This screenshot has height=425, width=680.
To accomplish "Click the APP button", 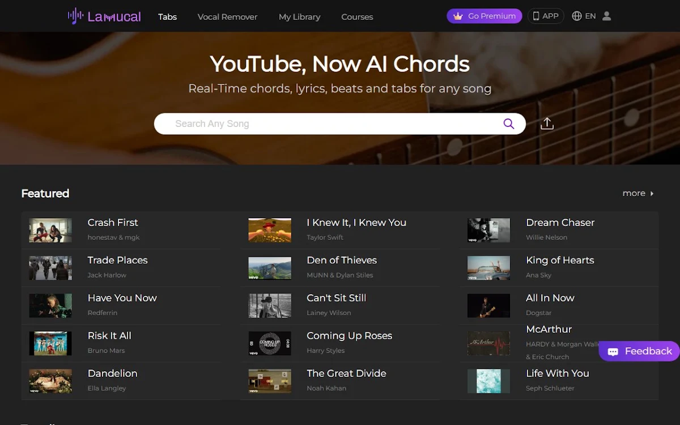I will [x=546, y=16].
